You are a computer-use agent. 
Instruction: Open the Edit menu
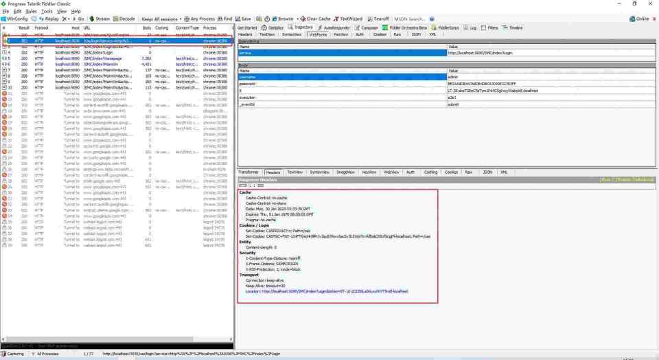pyautogui.click(x=18, y=12)
